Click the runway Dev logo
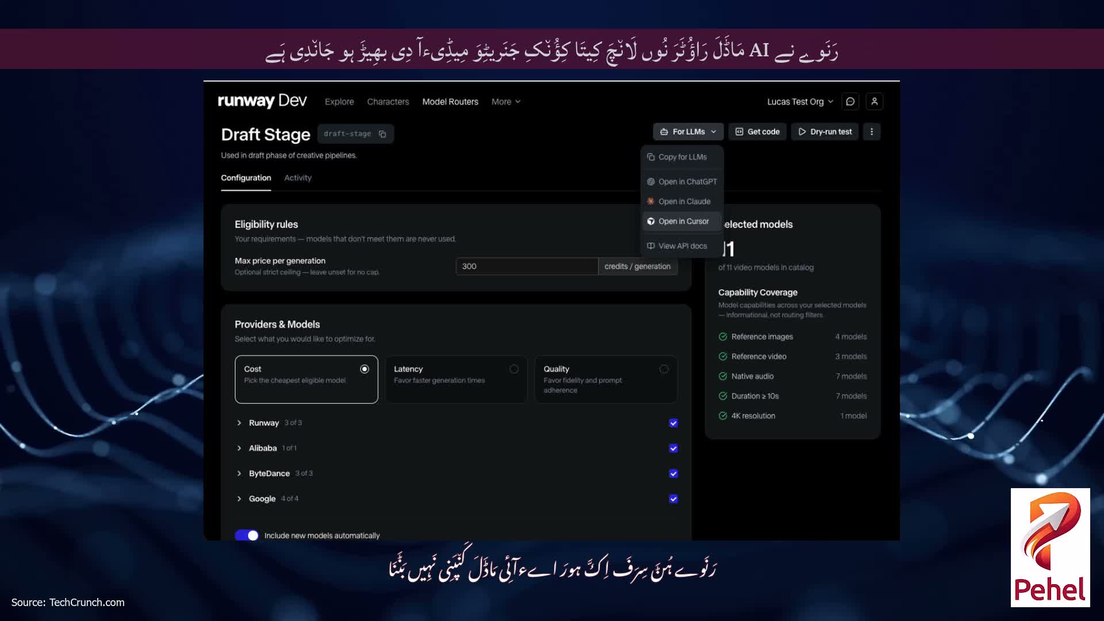This screenshot has height=621, width=1104. coord(262,101)
